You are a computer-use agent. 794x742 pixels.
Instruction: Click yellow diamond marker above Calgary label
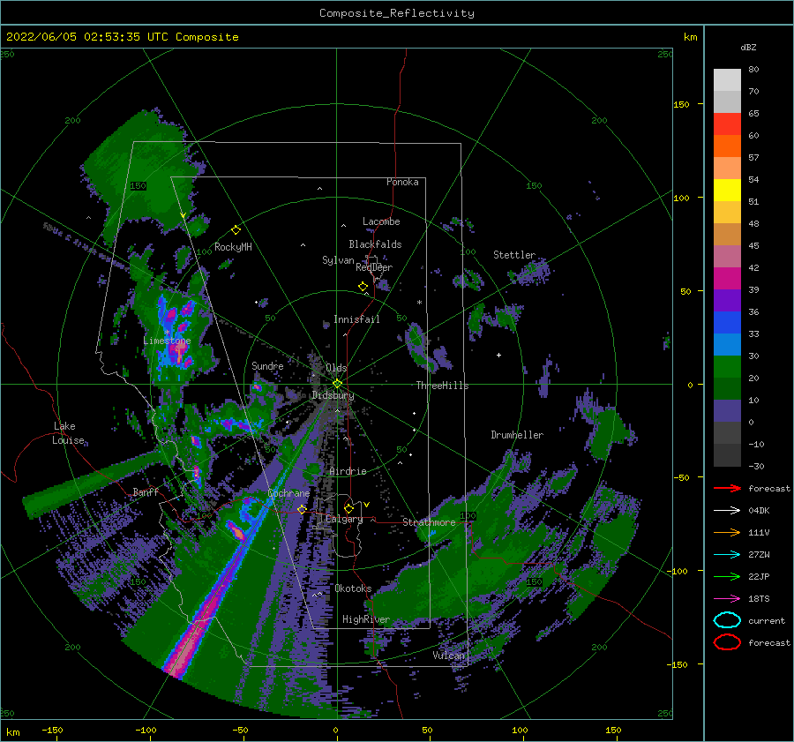click(x=348, y=508)
